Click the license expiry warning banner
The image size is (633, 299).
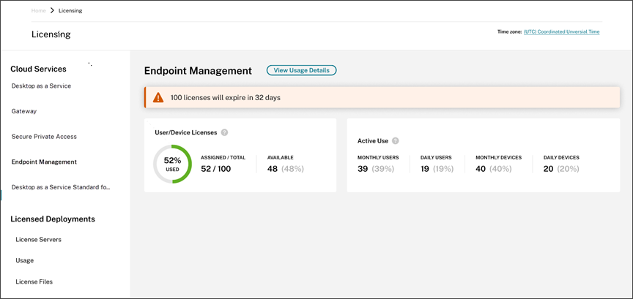(x=382, y=97)
